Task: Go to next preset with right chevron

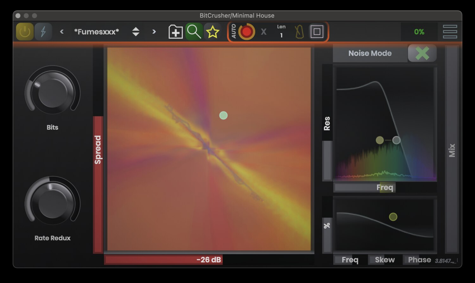Action: (x=154, y=32)
